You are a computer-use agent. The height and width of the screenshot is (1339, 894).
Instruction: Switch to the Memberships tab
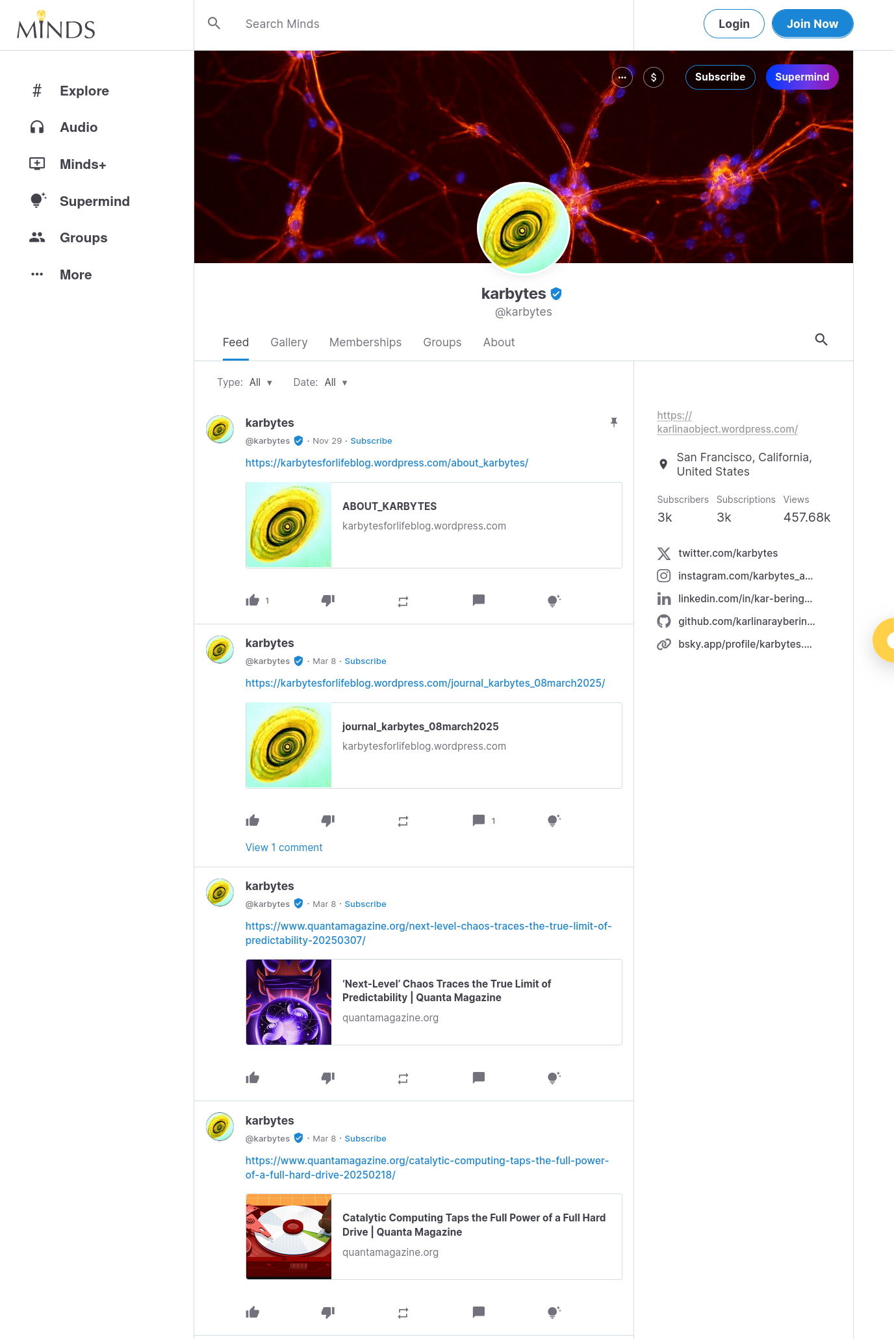click(365, 342)
